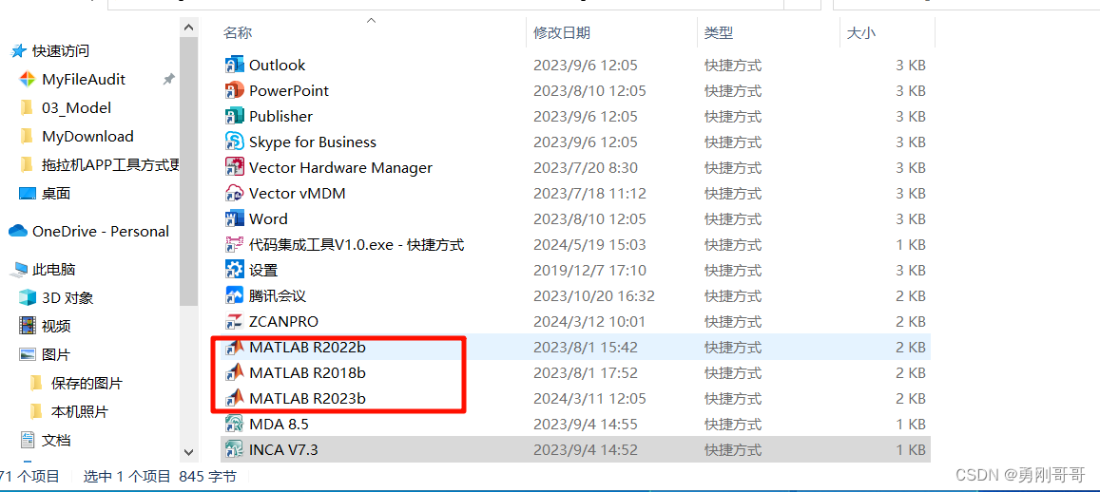Image resolution: width=1100 pixels, height=492 pixels.
Task: Select the Skype for Business name
Action: [313, 142]
